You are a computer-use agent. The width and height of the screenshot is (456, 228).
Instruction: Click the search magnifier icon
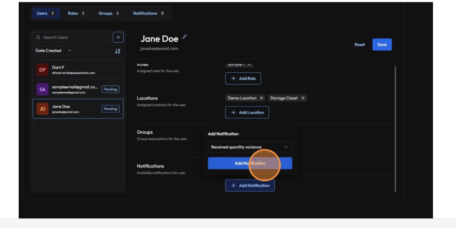tap(38, 37)
